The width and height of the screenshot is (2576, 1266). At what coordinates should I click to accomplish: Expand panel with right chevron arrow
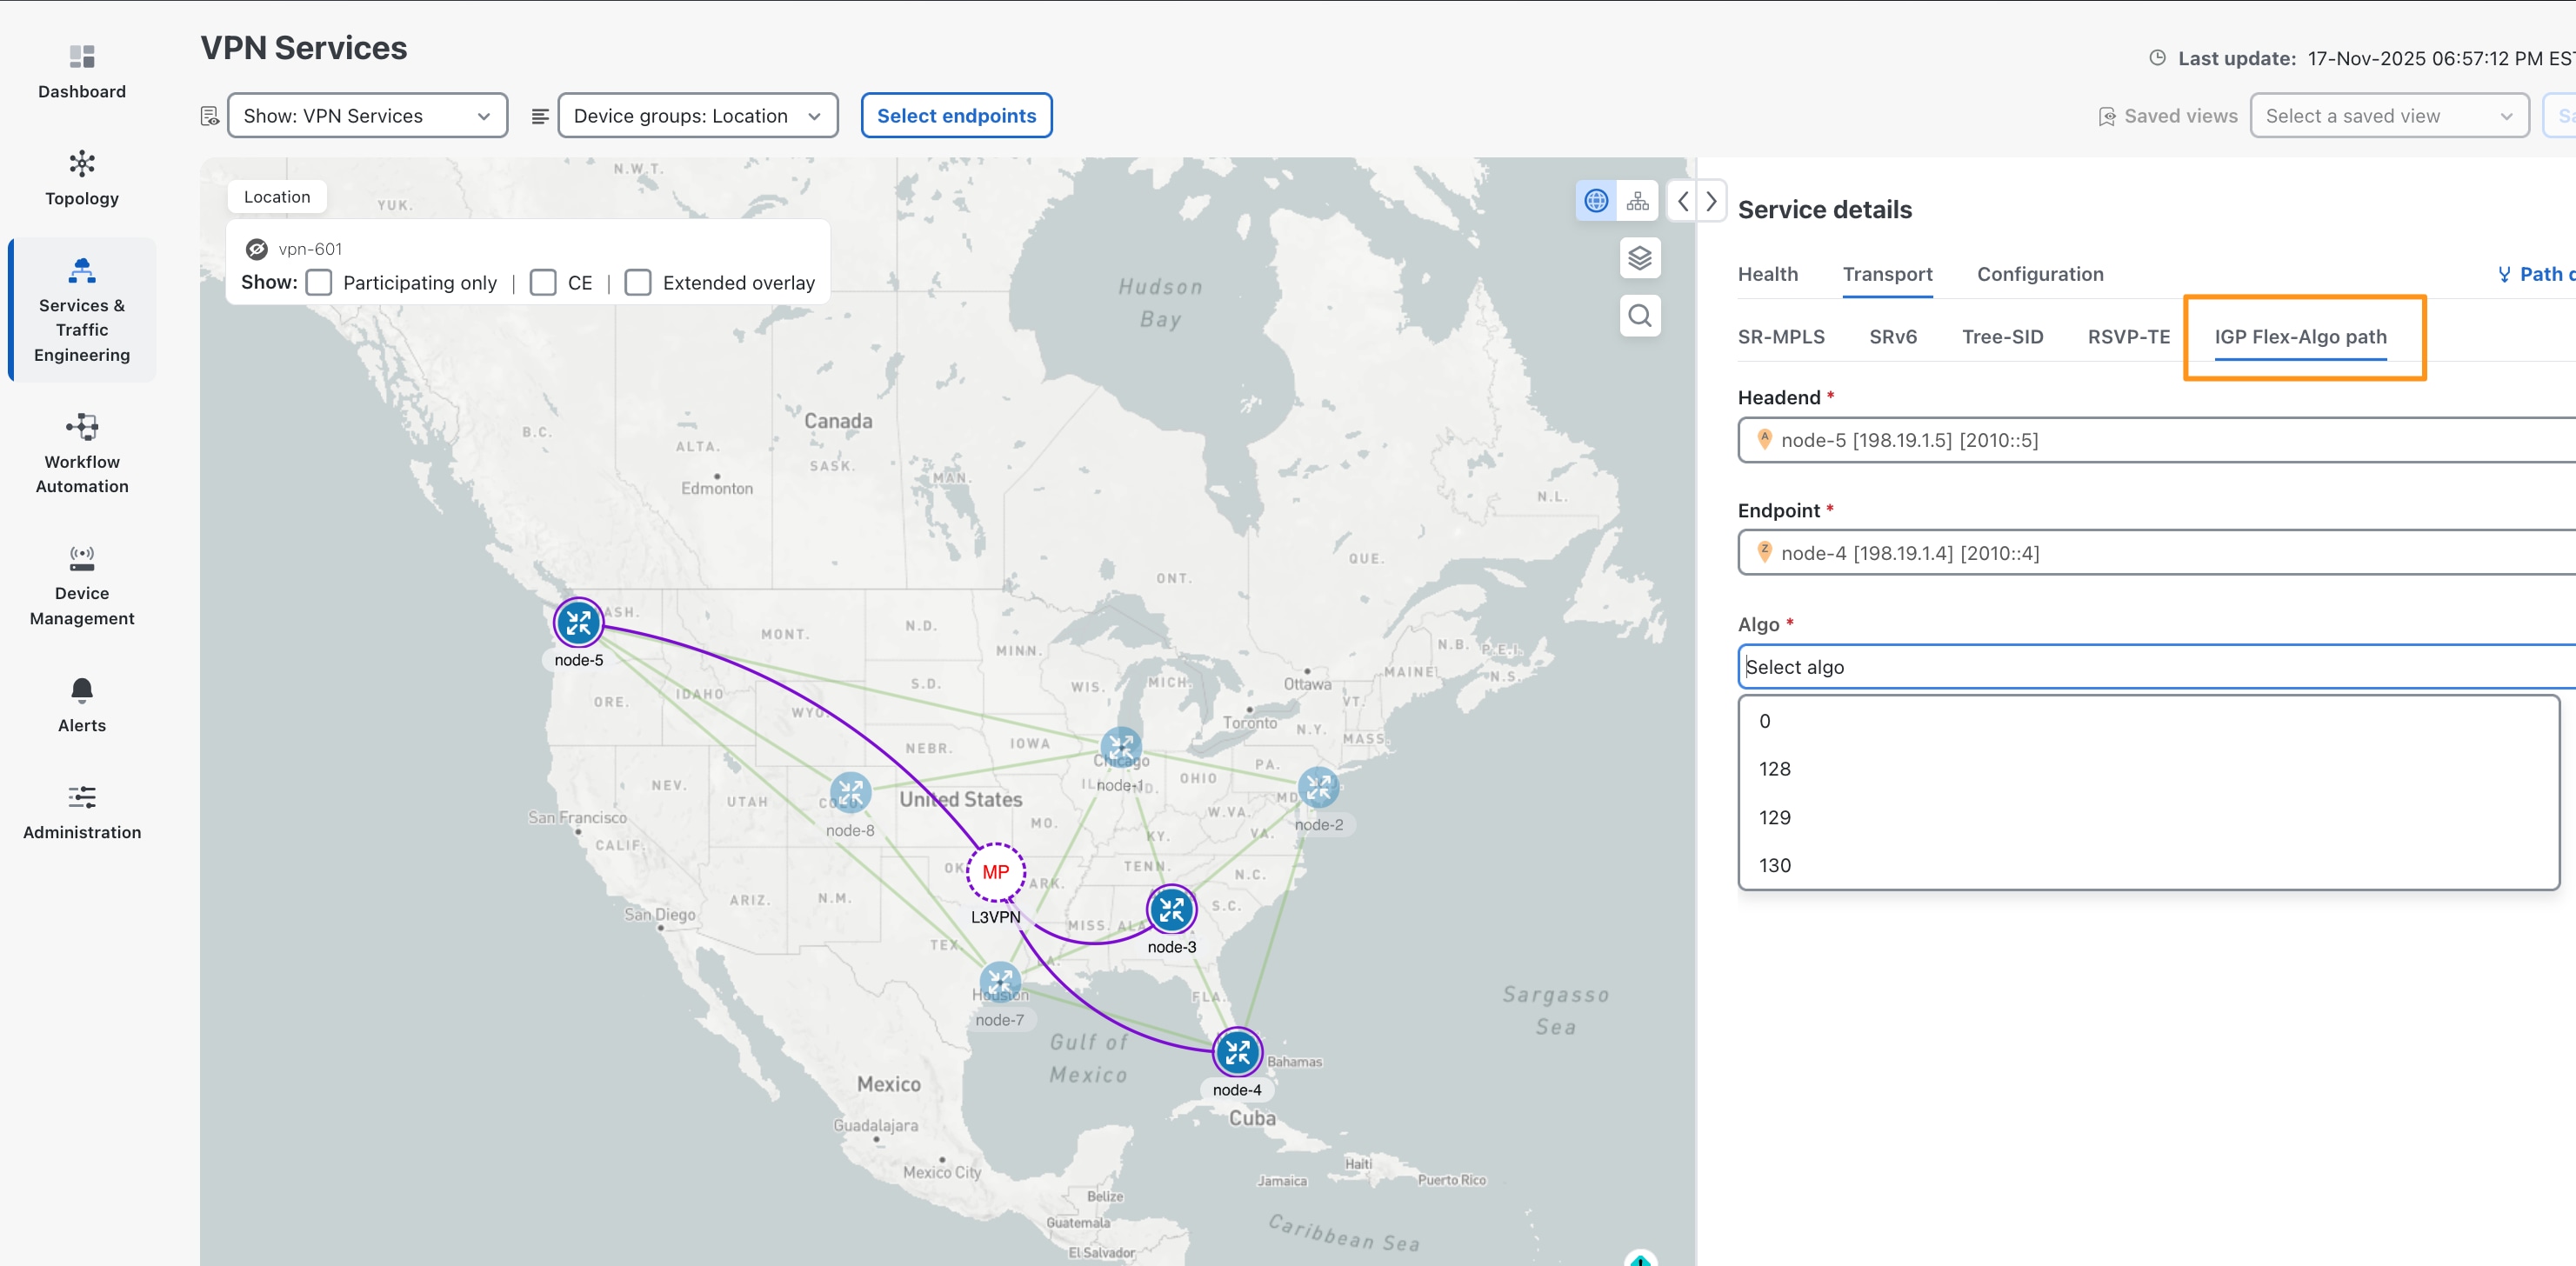1711,201
